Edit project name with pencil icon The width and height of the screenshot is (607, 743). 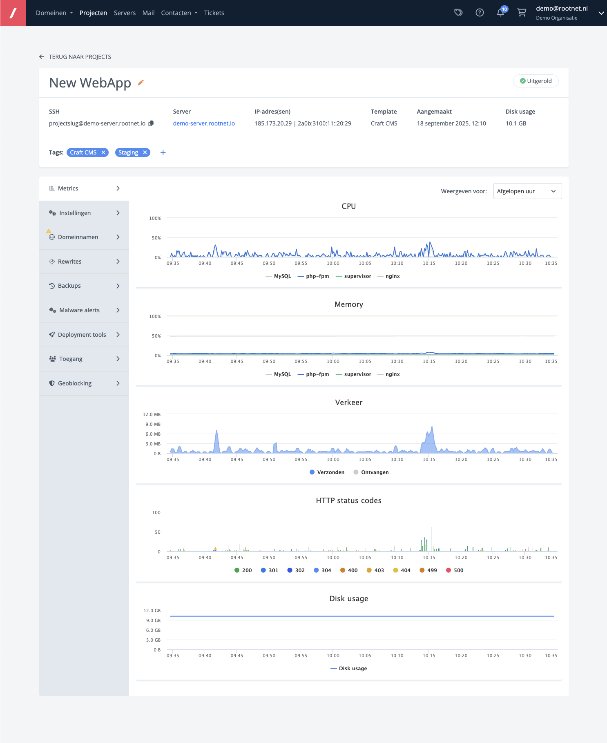coord(141,83)
